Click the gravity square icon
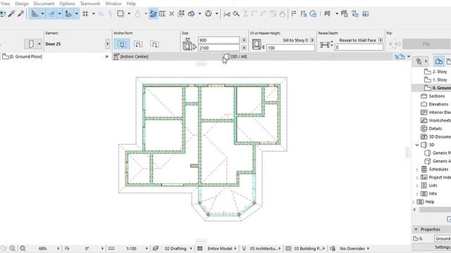This screenshot has width=451, height=253. (x=121, y=14)
